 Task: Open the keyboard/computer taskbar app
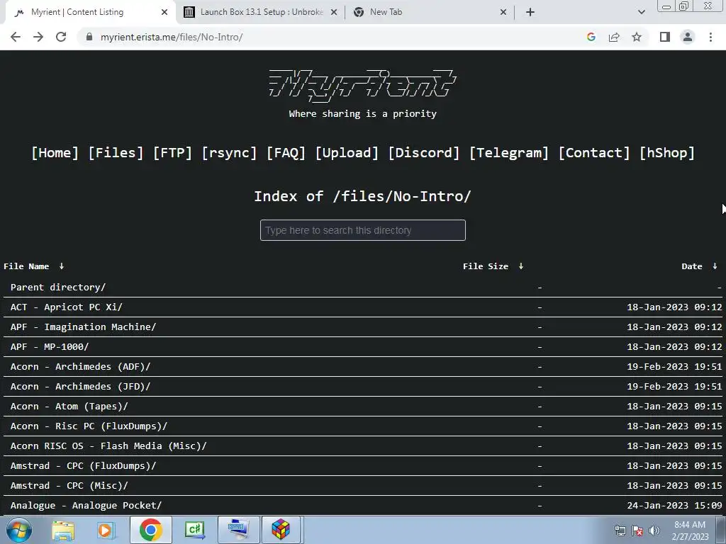(x=238, y=530)
